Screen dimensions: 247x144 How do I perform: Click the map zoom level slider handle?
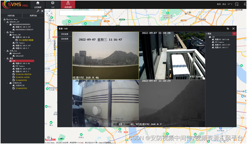pos(49,30)
